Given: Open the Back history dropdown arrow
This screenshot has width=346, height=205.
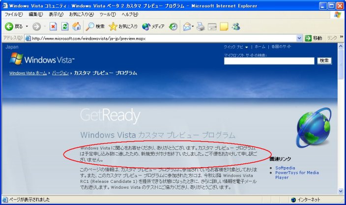Looking at the screenshot, I should pos(27,27).
